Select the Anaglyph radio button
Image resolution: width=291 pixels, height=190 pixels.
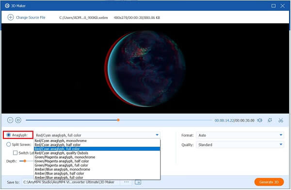pos(9,135)
